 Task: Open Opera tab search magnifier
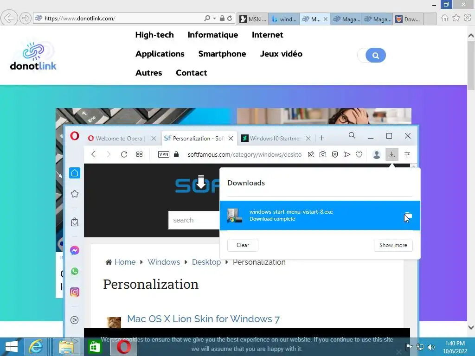pos(352,135)
